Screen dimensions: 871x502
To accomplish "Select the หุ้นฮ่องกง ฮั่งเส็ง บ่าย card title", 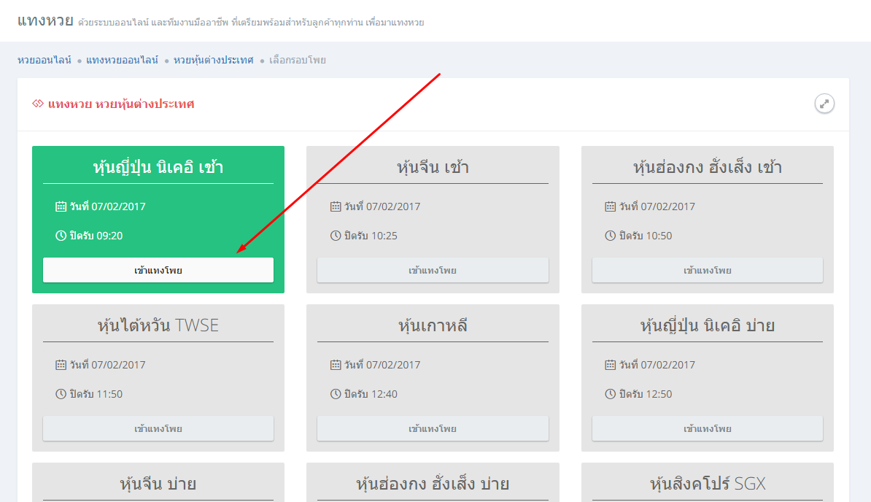I will [x=433, y=484].
